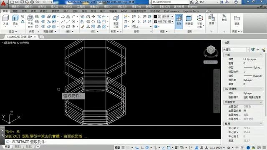
Task: Click the 模型 Model layout tab at bottom left
Action: [x=8, y=147]
